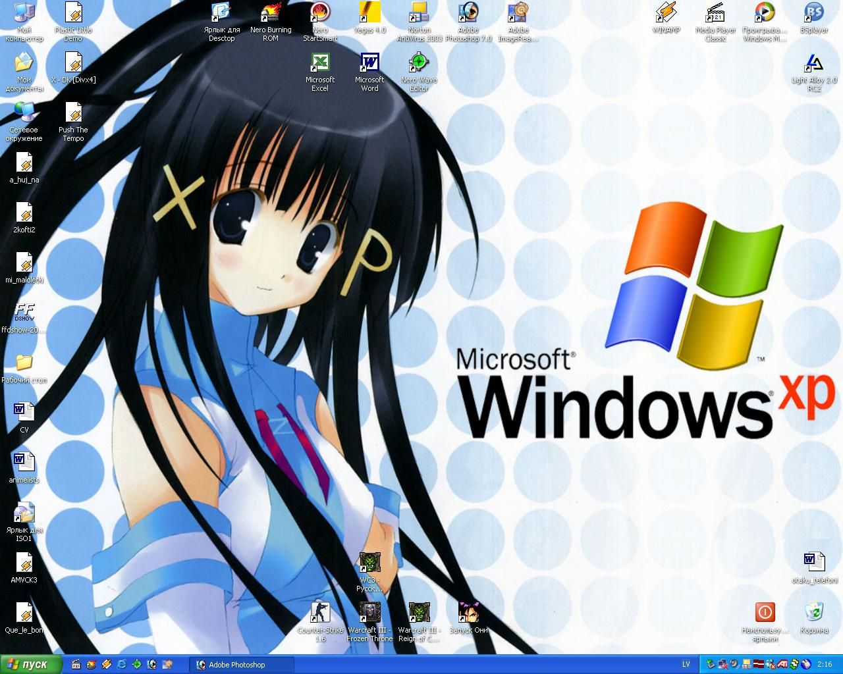843x674 pixels.
Task: Click the 2:16 system clock
Action: click(825, 664)
